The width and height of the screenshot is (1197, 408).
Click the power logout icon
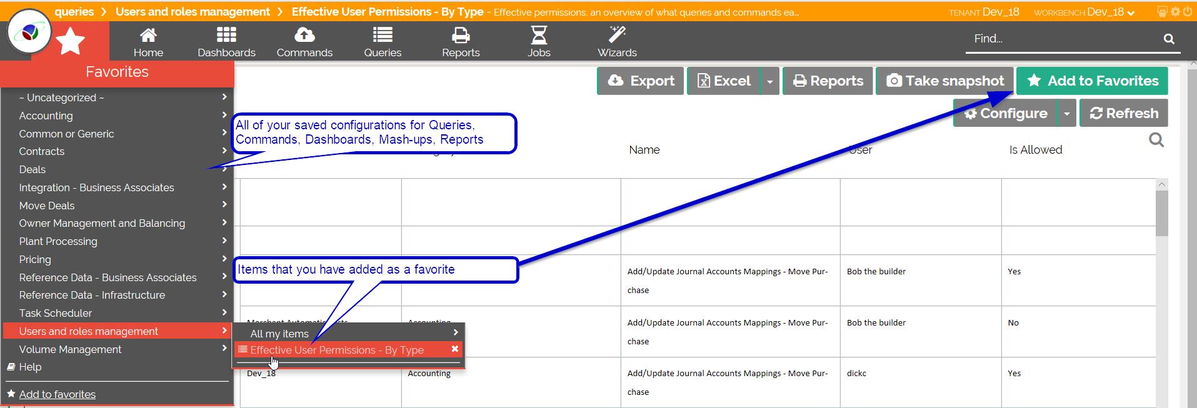(x=1187, y=12)
